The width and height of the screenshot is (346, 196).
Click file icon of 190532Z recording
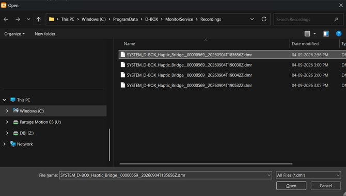click(x=123, y=85)
